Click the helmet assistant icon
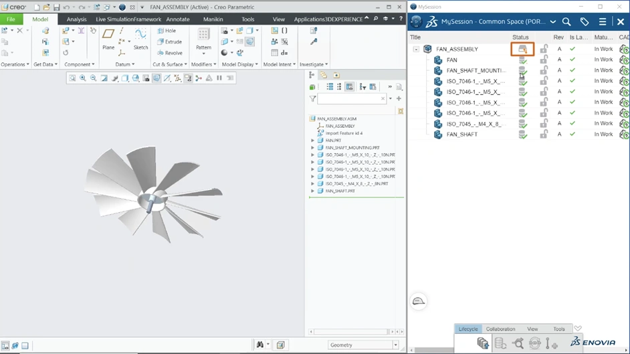Screen dimensions: 630x354 coord(418,301)
